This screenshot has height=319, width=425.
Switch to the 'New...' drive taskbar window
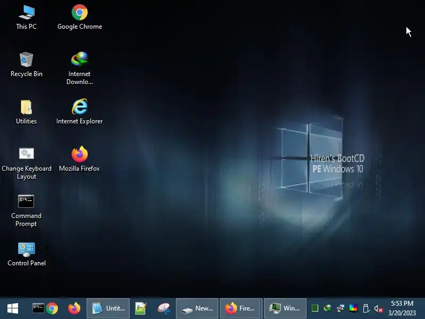[x=197, y=308]
